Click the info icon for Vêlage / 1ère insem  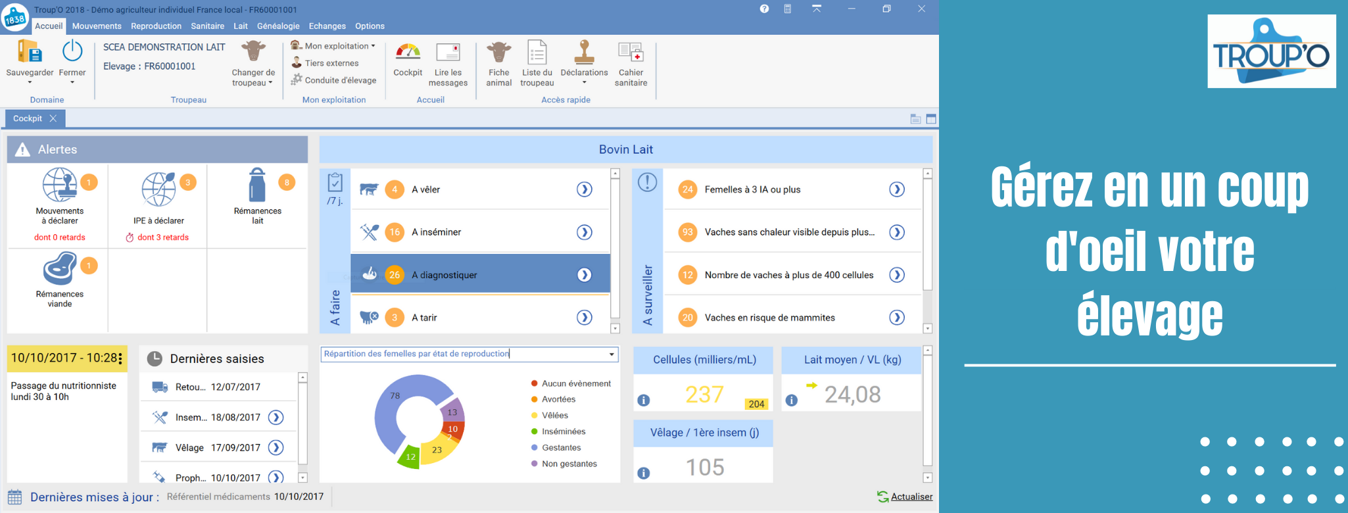[644, 473]
